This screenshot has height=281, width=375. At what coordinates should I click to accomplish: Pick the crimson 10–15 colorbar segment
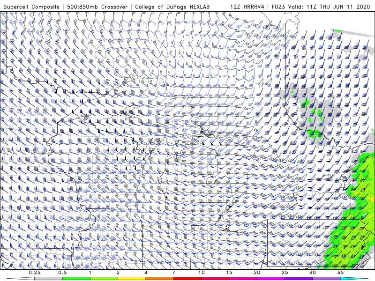[x=215, y=279]
